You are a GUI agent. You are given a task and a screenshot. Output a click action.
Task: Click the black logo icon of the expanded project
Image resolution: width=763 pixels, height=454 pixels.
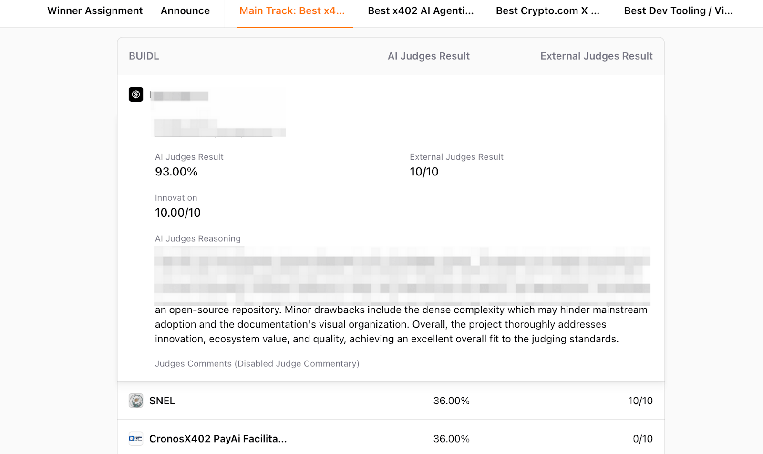point(136,94)
